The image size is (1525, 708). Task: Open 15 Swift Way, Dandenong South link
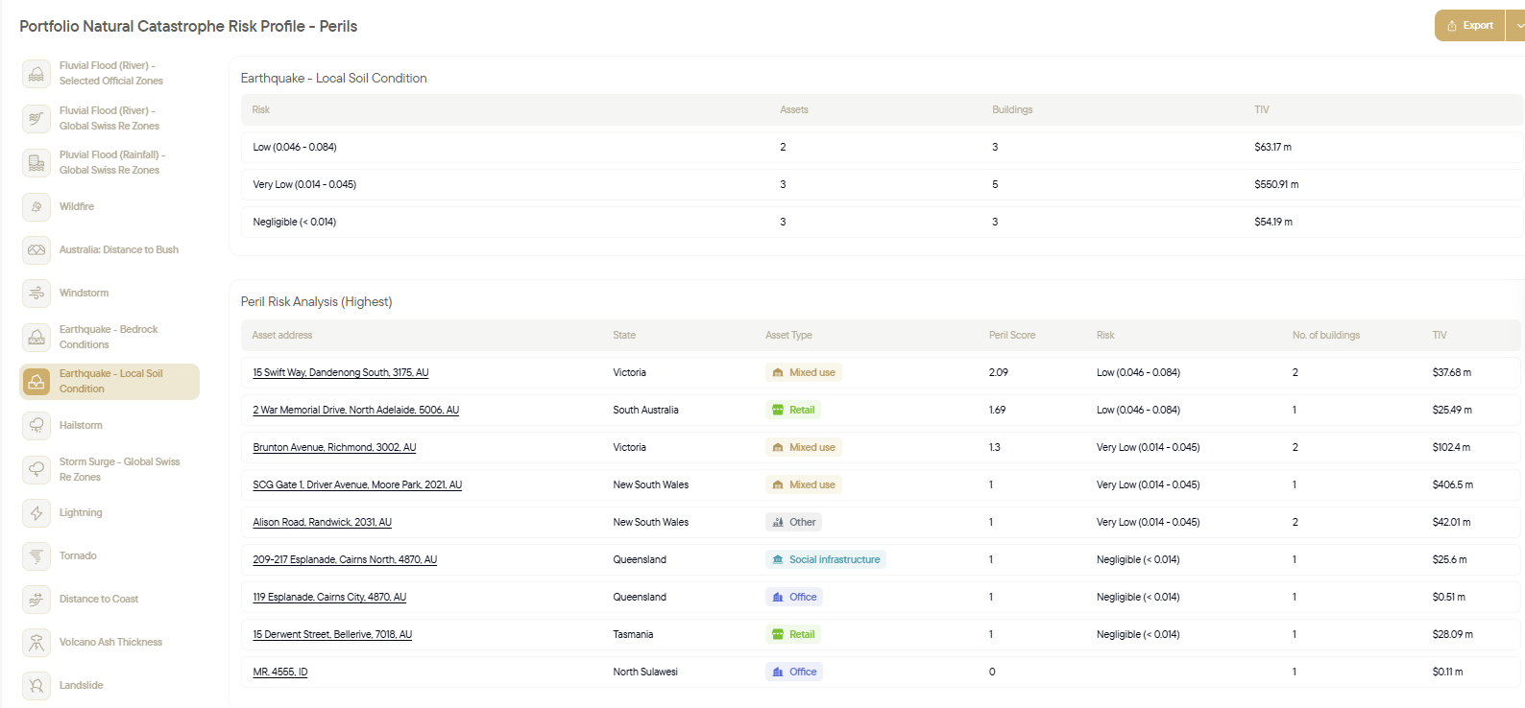pyautogui.click(x=341, y=372)
